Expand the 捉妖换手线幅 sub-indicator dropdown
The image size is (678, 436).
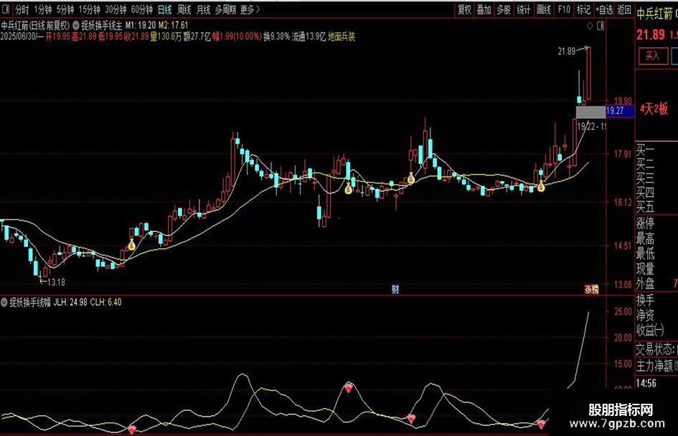(4, 302)
